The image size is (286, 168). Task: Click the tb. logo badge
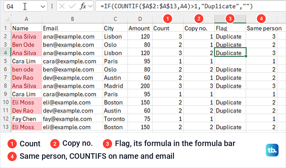click(x=272, y=150)
